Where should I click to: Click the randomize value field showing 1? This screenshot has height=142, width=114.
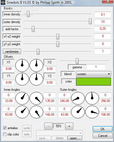(x=103, y=51)
